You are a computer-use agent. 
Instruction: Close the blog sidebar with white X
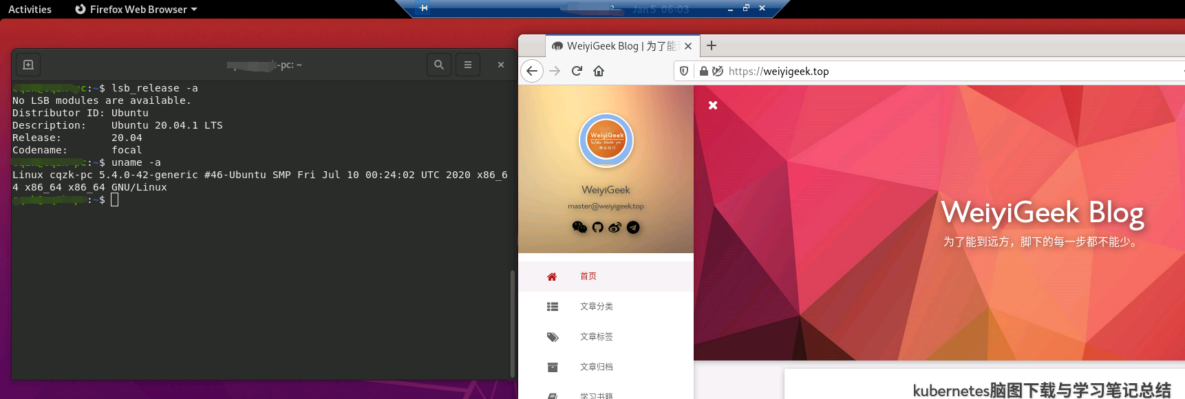713,105
